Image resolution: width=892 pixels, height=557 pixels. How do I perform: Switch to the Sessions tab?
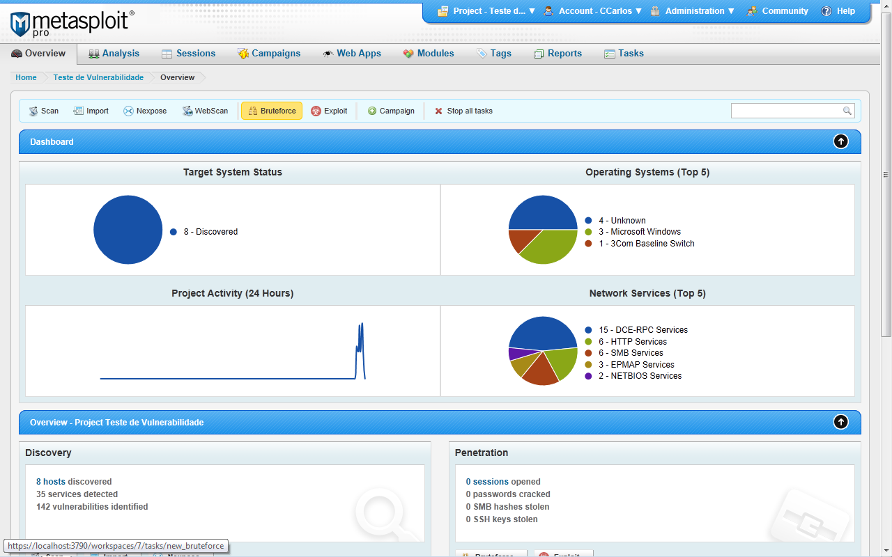click(x=189, y=54)
